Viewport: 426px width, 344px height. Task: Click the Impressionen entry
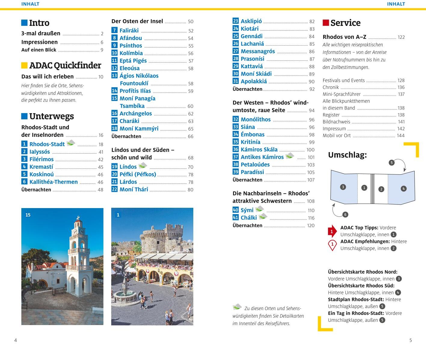point(62,42)
